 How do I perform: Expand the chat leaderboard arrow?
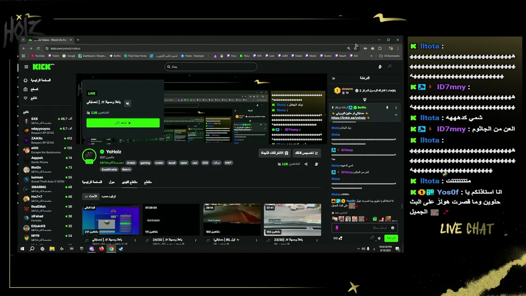(365, 99)
